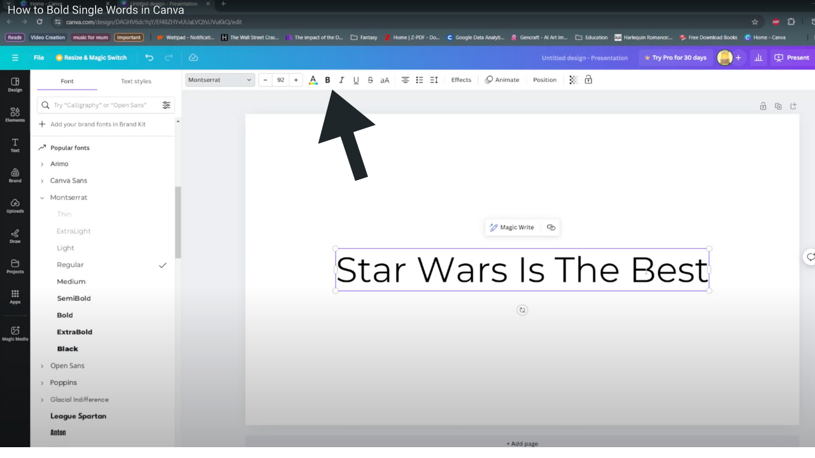Viewport: 815px width, 458px height.
Task: Redo the last undone action
Action: click(169, 58)
